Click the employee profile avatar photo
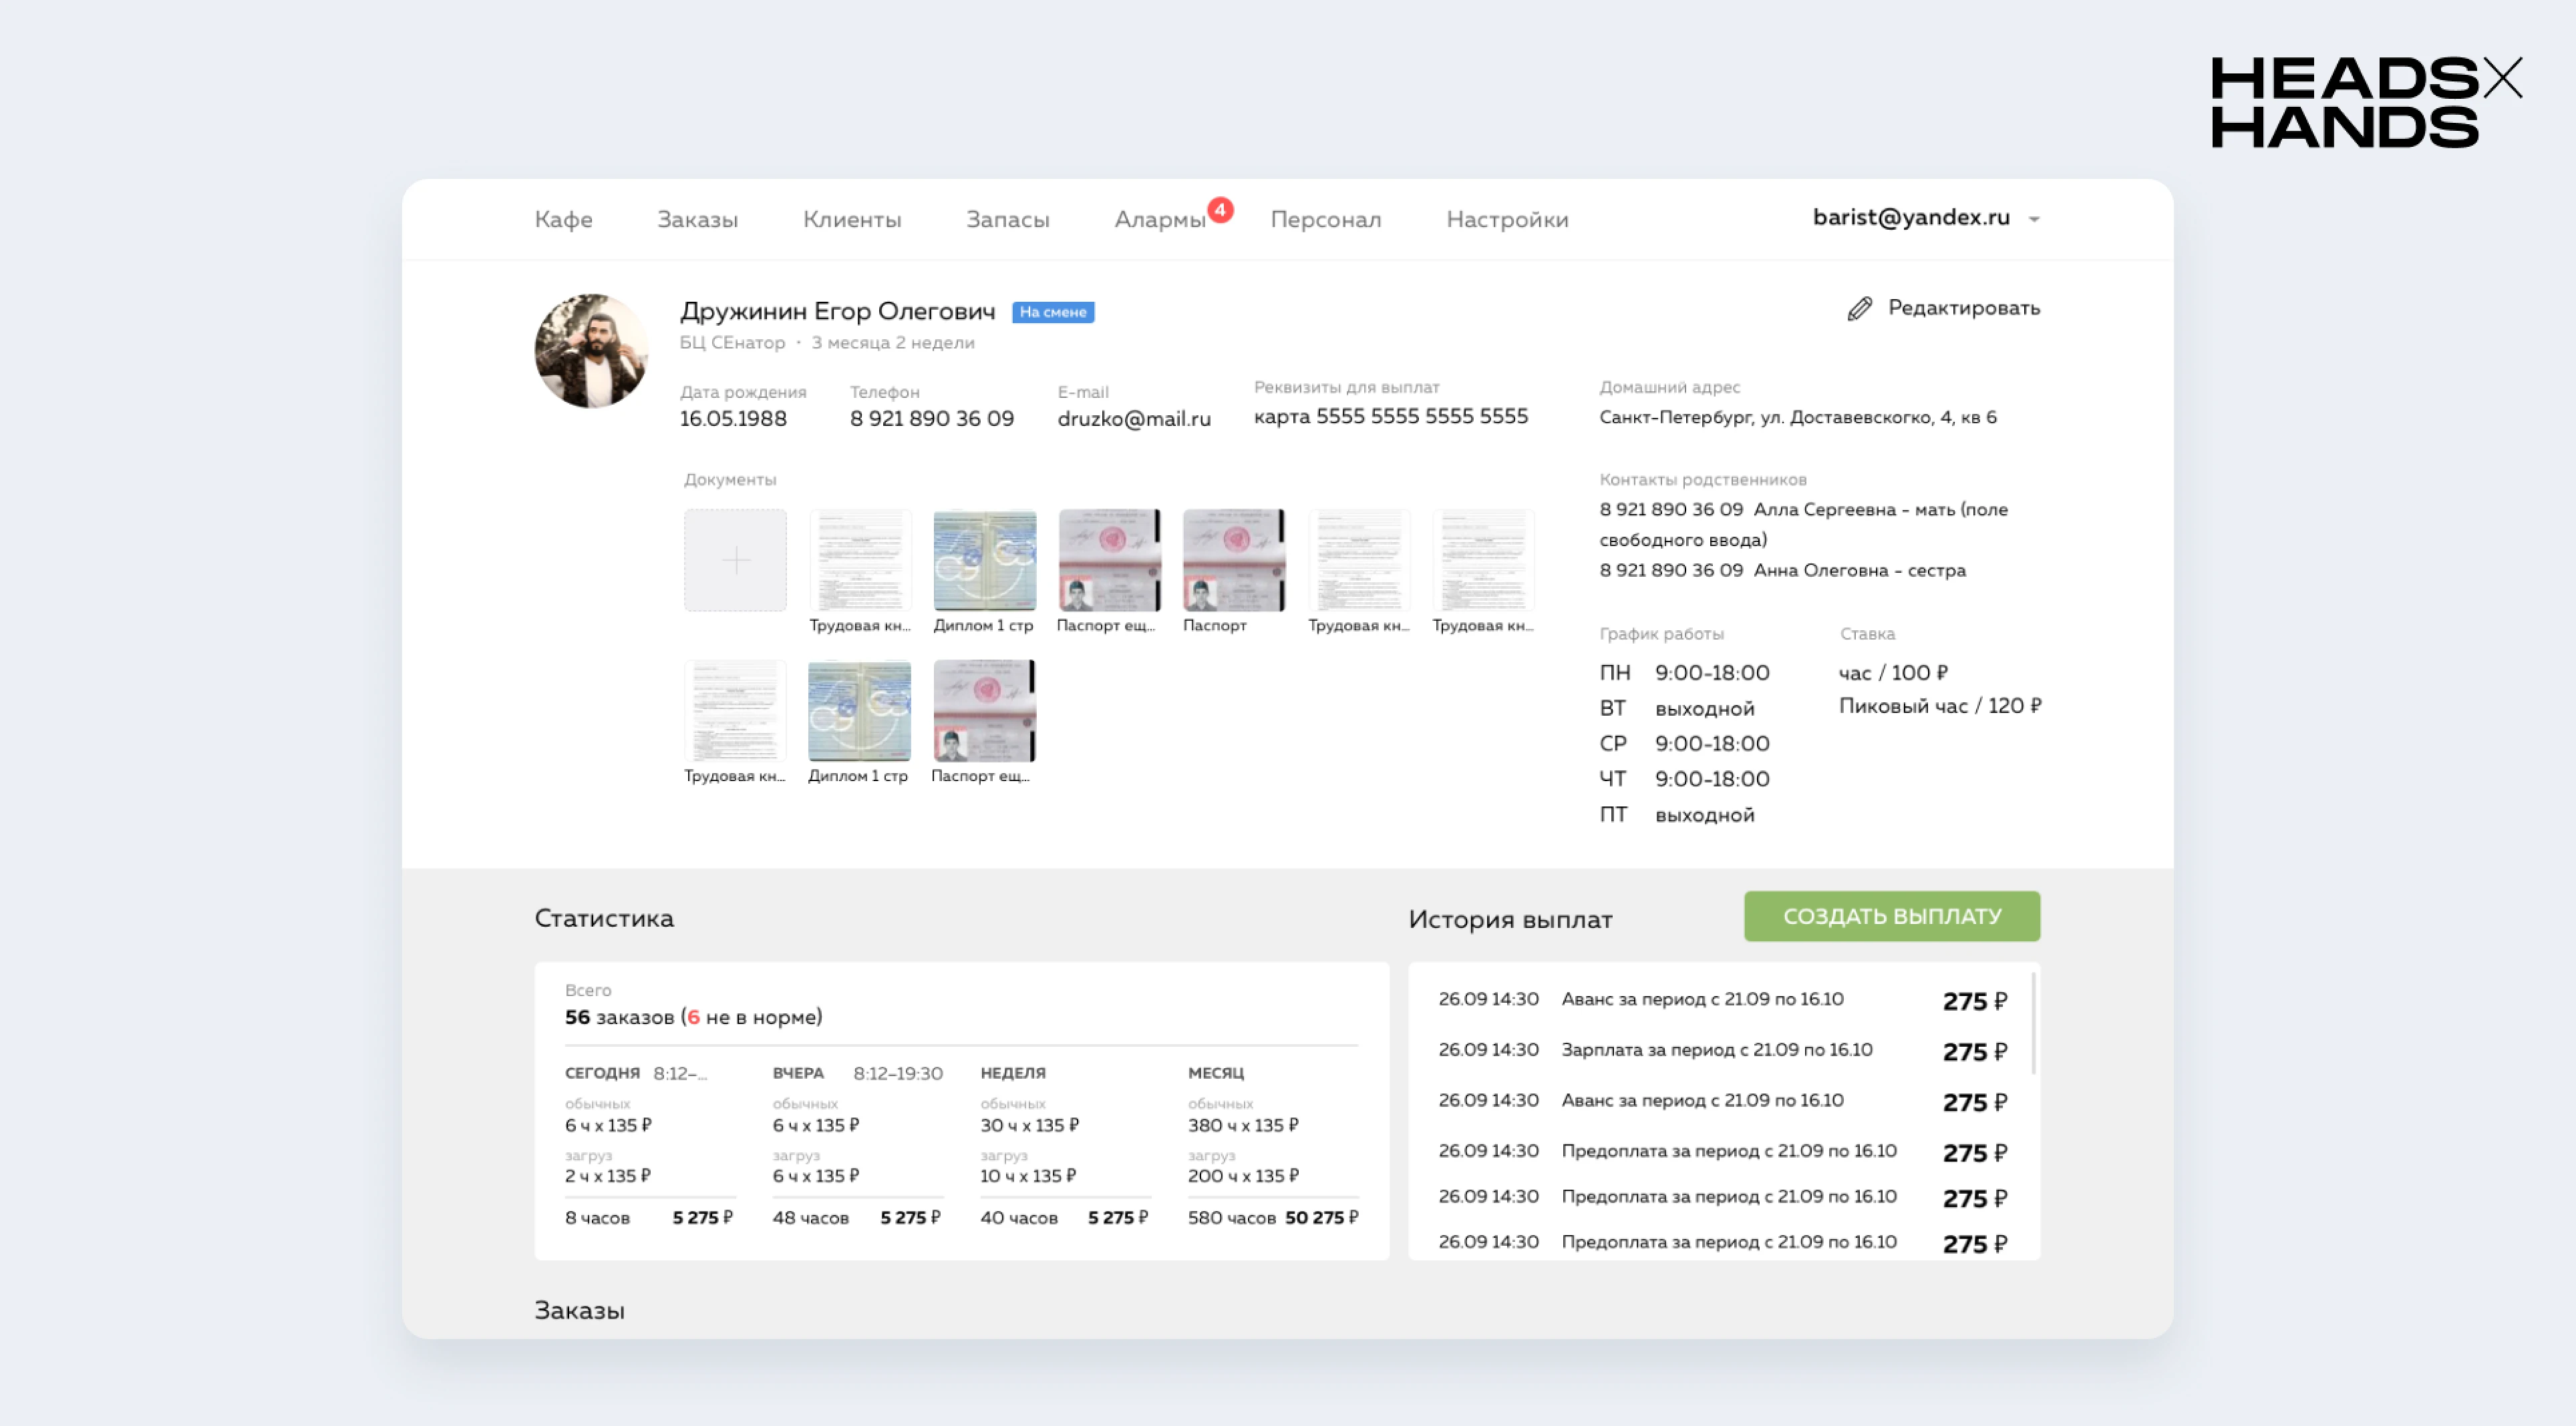 (x=591, y=350)
